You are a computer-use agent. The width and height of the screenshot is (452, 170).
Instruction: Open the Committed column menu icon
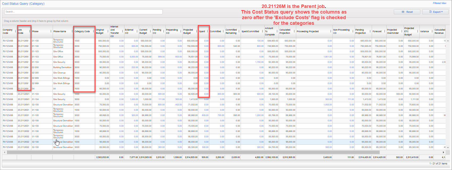point(223,31)
